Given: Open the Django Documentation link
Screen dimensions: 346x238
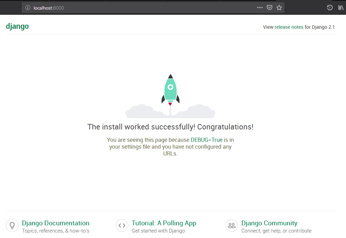Looking at the screenshot, I should 56,223.
